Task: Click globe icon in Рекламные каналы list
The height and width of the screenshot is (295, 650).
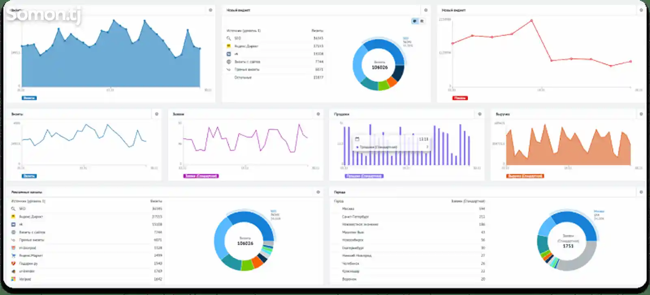Action: tap(13, 232)
